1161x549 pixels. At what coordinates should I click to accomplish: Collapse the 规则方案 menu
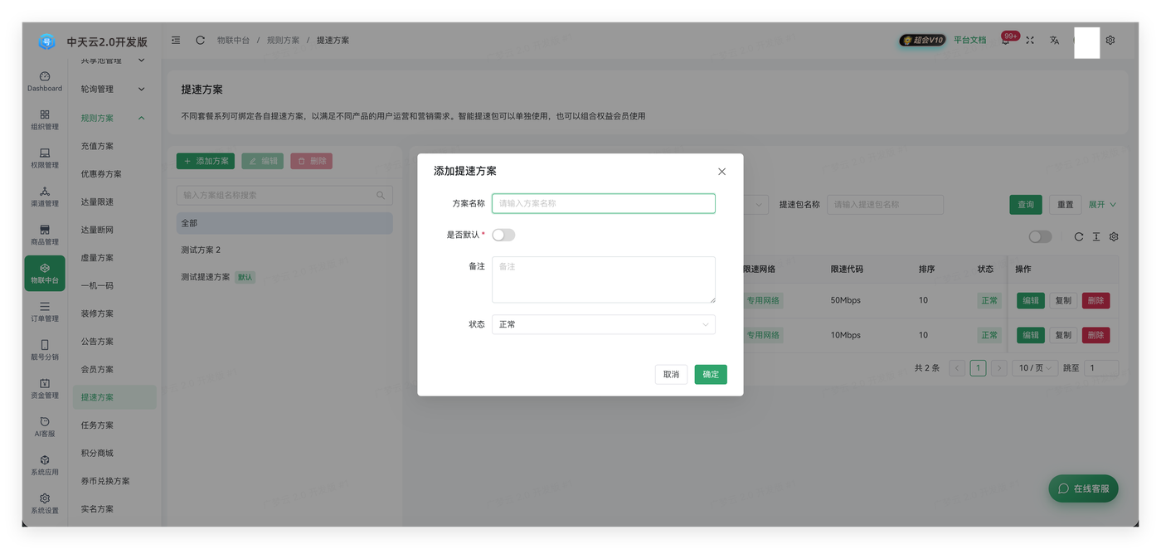[x=113, y=118]
